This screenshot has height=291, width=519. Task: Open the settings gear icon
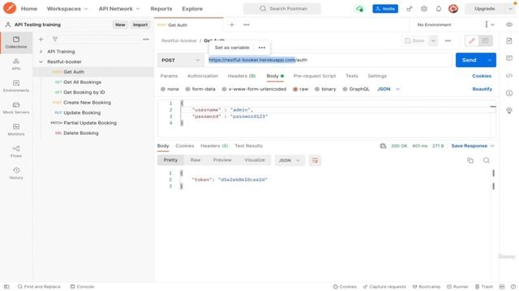[424, 9]
